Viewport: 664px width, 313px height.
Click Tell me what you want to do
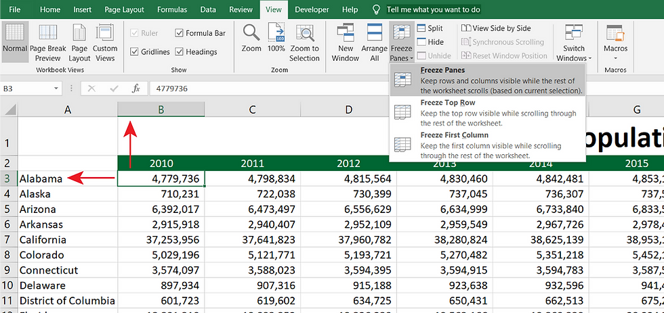point(434,9)
